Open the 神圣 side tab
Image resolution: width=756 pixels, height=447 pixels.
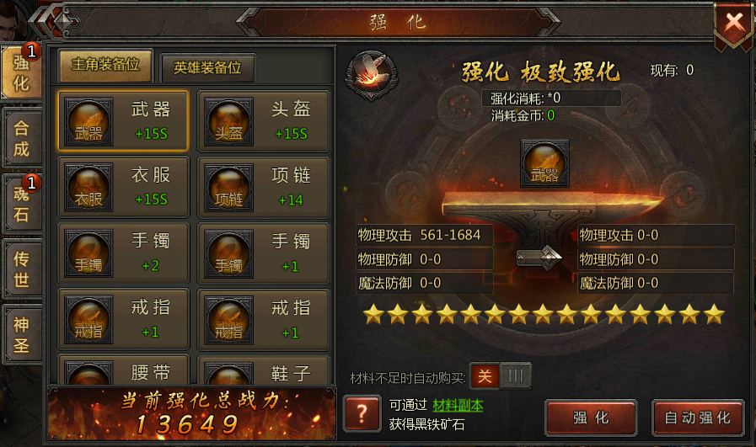21,335
